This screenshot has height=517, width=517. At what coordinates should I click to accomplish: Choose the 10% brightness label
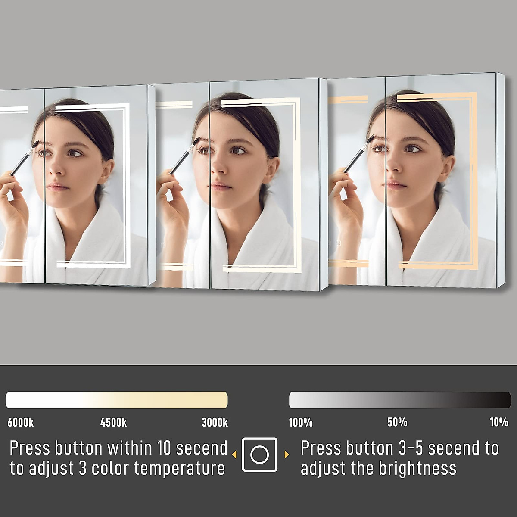coord(499,422)
